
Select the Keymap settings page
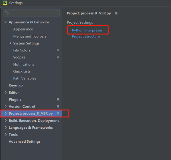point(16,85)
